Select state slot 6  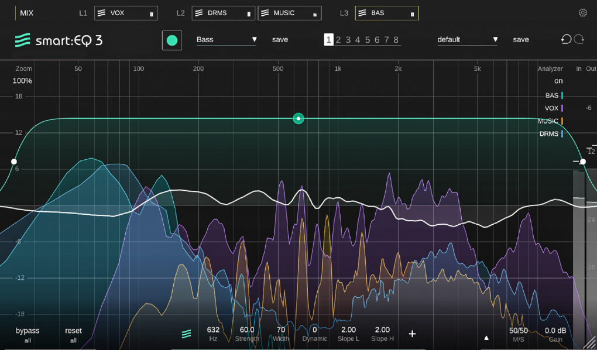[x=377, y=40]
